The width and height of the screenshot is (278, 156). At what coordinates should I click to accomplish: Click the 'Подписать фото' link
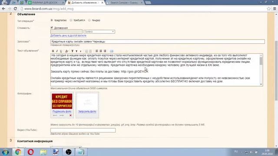tap(62, 111)
